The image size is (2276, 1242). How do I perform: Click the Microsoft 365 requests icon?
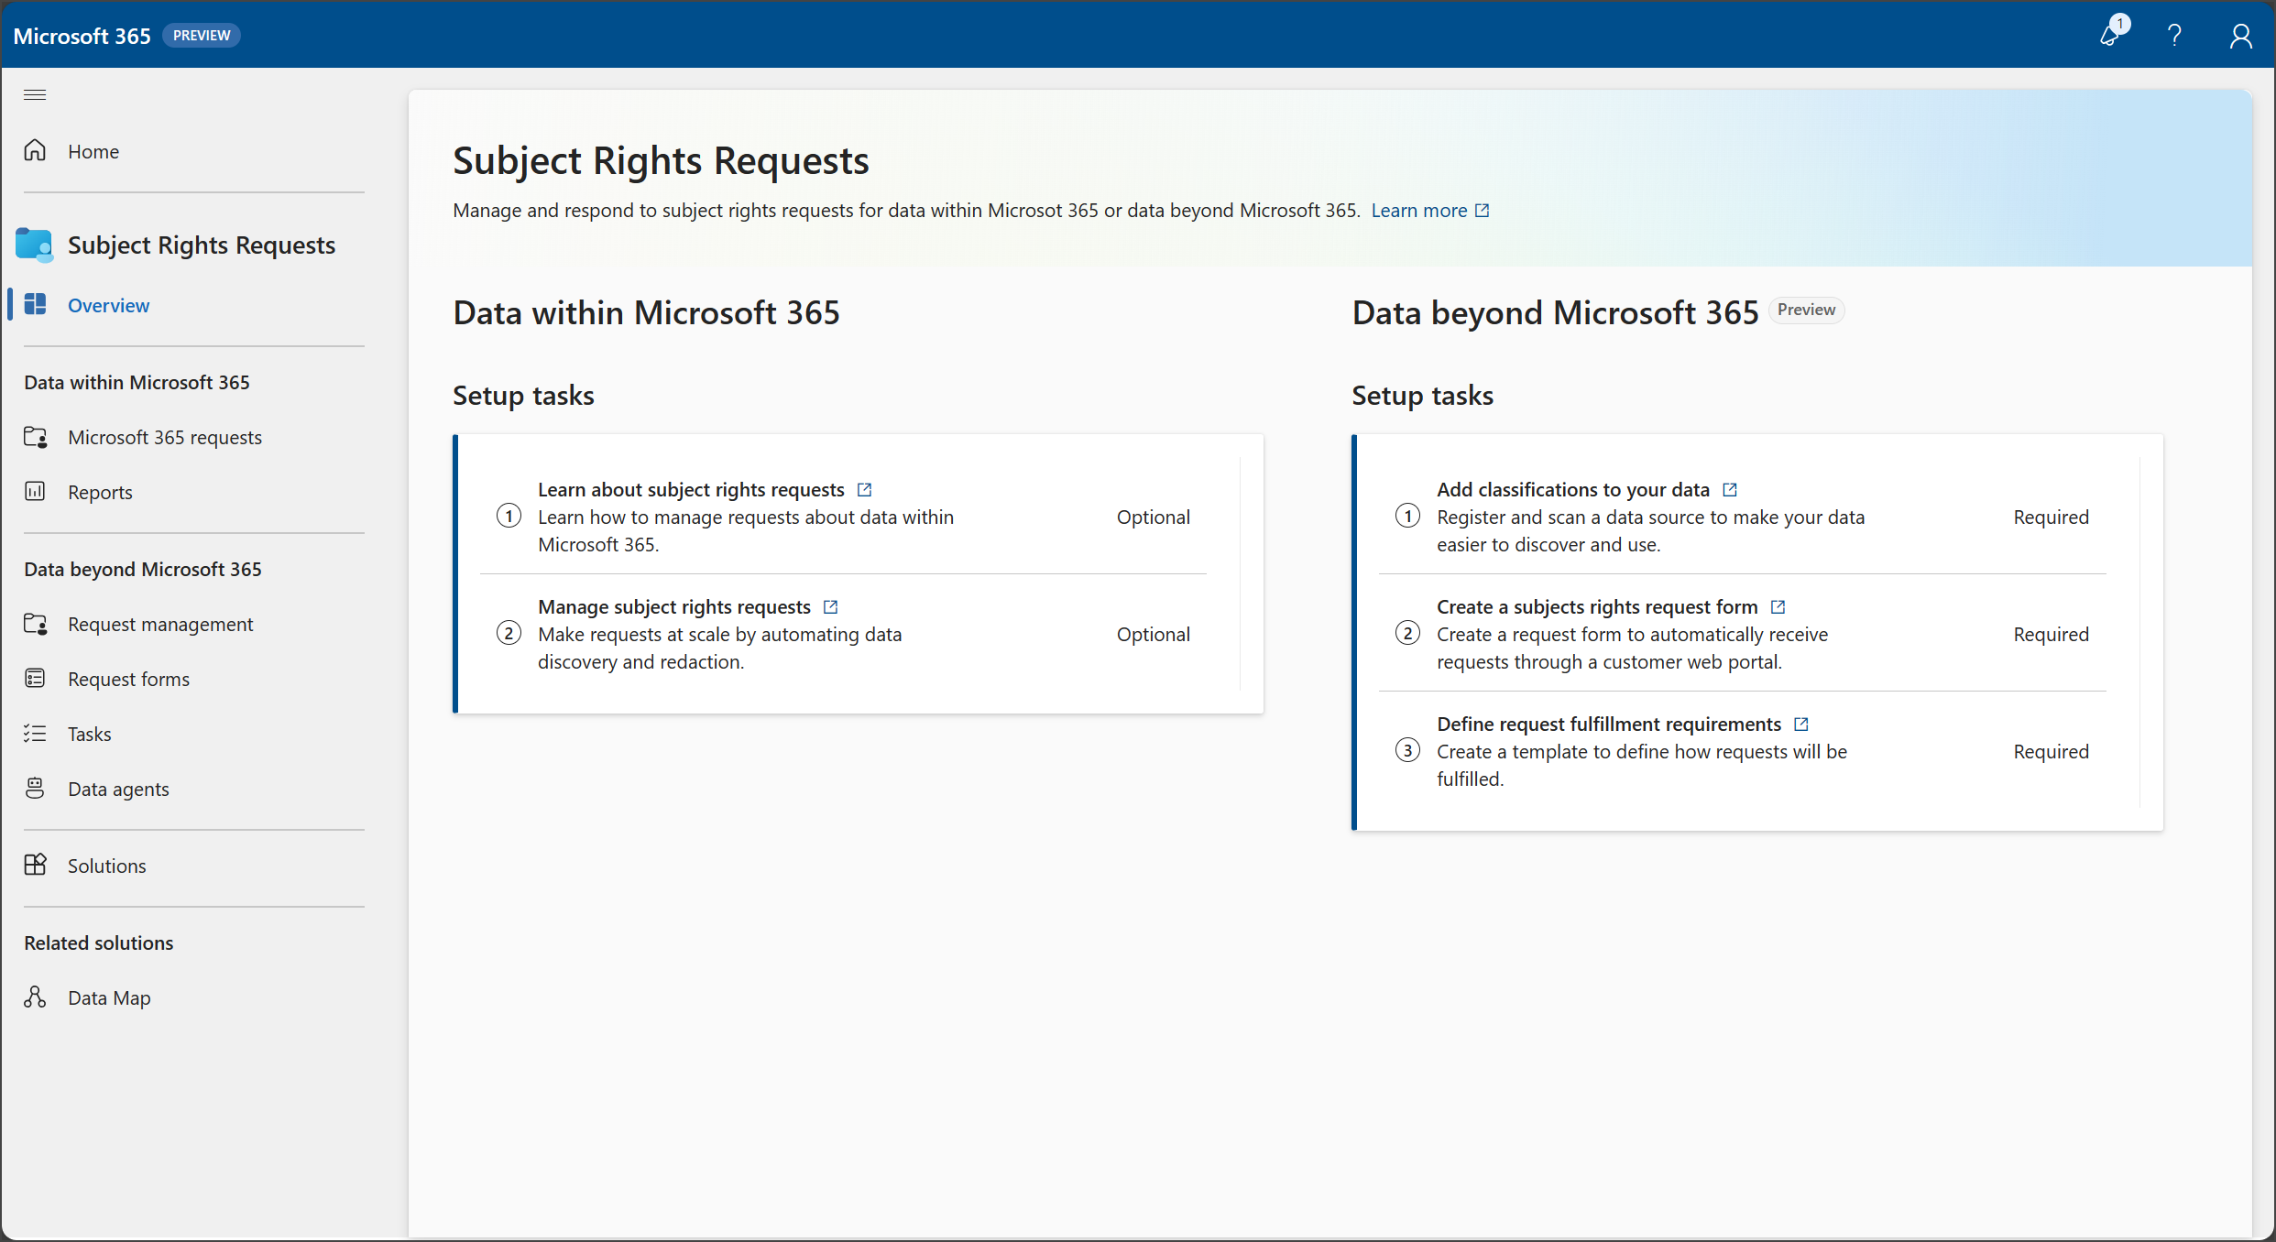click(x=37, y=436)
